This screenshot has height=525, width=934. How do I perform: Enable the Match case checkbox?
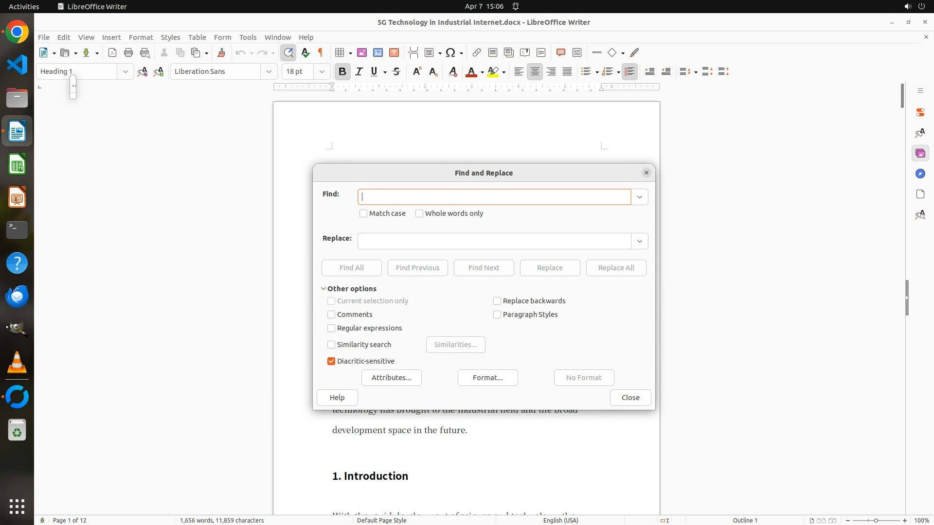[363, 213]
